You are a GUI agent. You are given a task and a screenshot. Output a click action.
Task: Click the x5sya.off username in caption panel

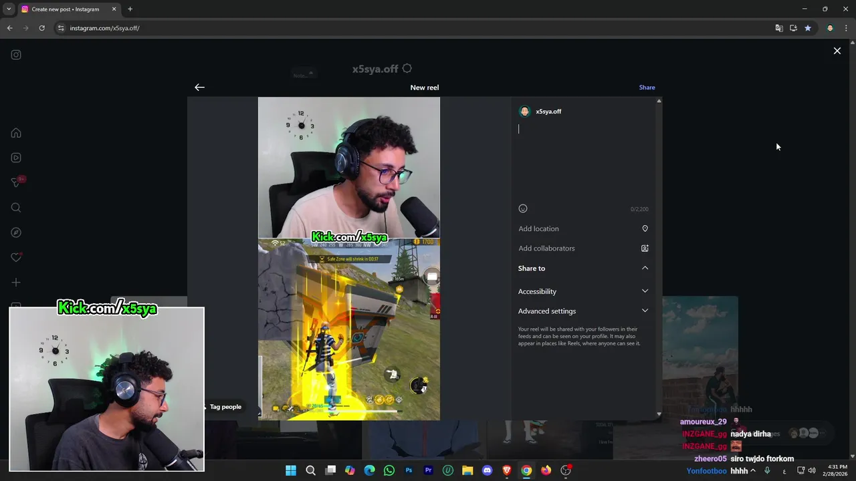[x=548, y=112]
